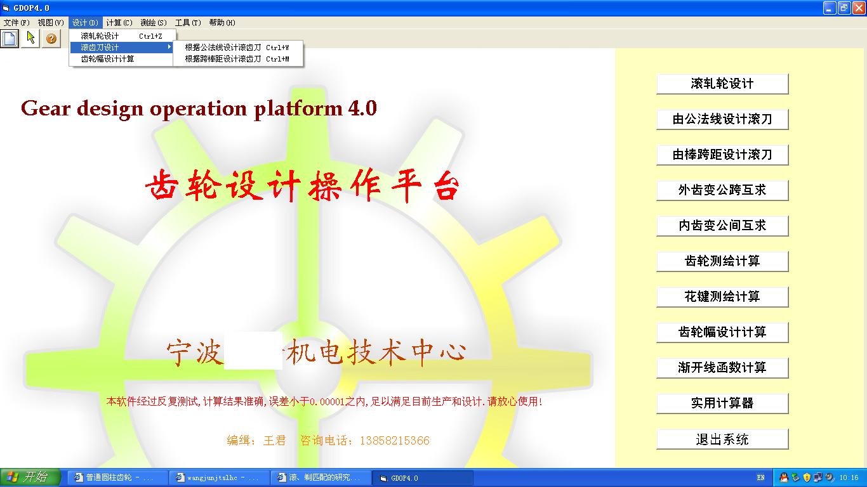Click the 机电技术中心 organization text
Screen dimensions: 867x487
376,353
